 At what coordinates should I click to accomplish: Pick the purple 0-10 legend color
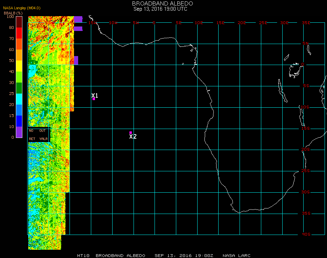tap(19, 132)
